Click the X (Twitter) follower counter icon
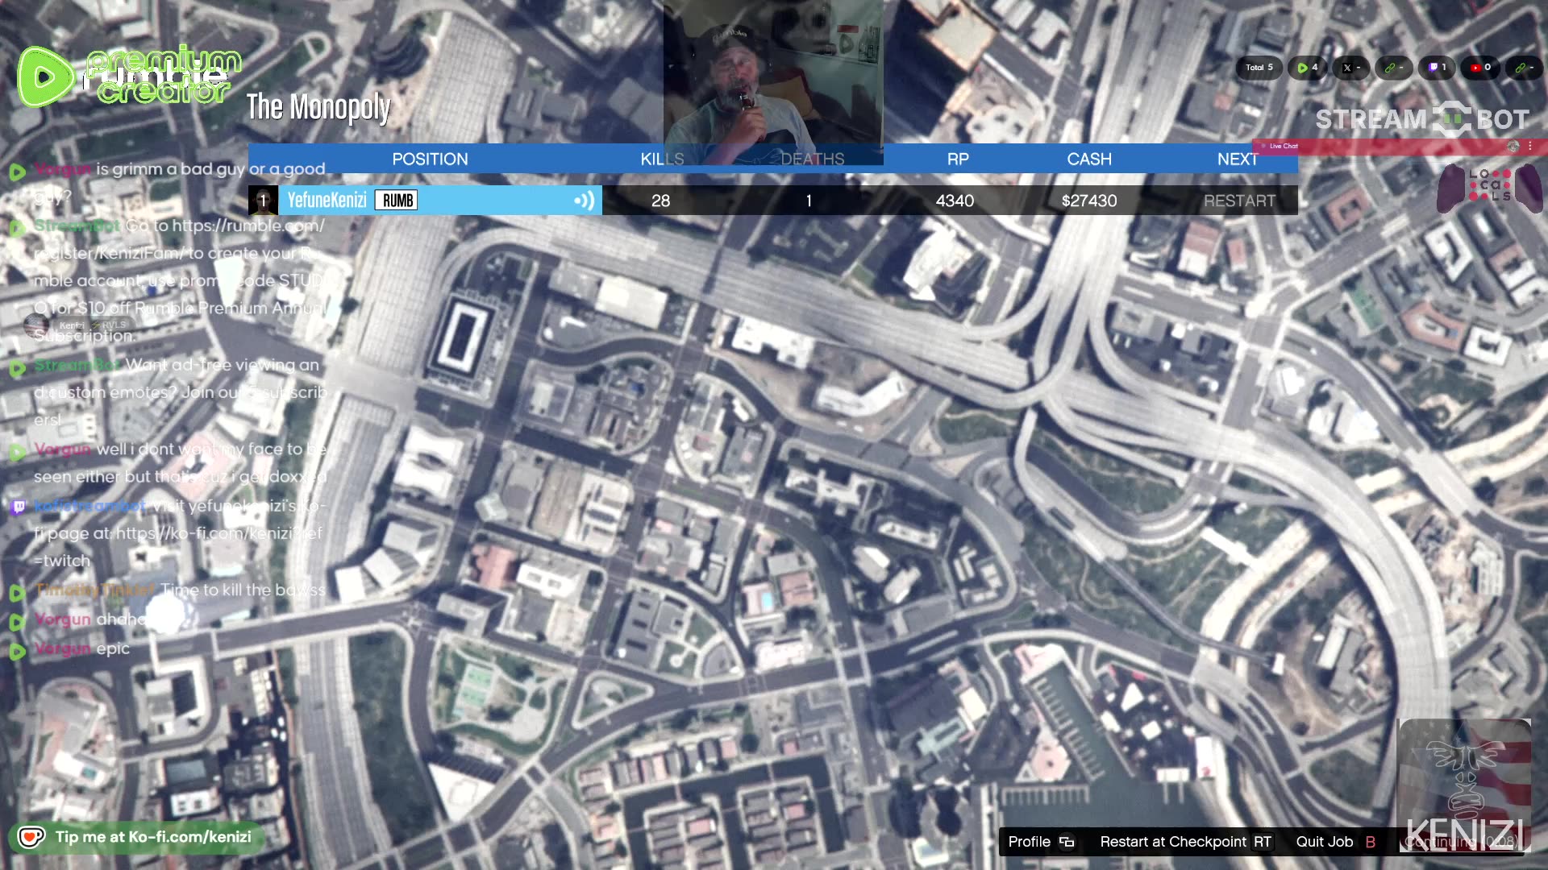 1347,68
